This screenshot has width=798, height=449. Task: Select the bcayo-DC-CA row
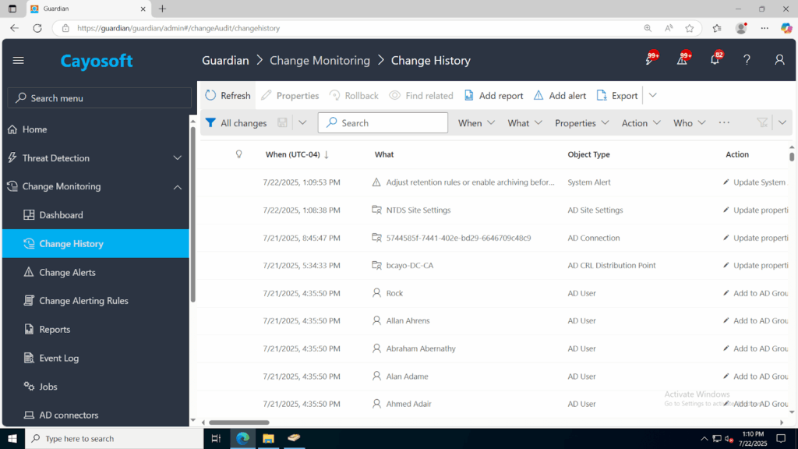tap(493, 265)
